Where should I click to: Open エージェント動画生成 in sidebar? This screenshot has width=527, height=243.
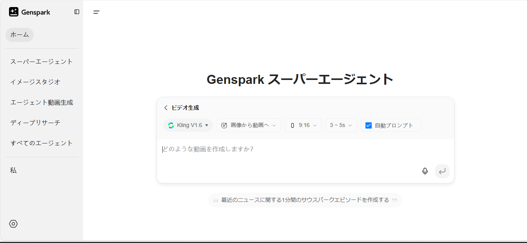point(42,102)
